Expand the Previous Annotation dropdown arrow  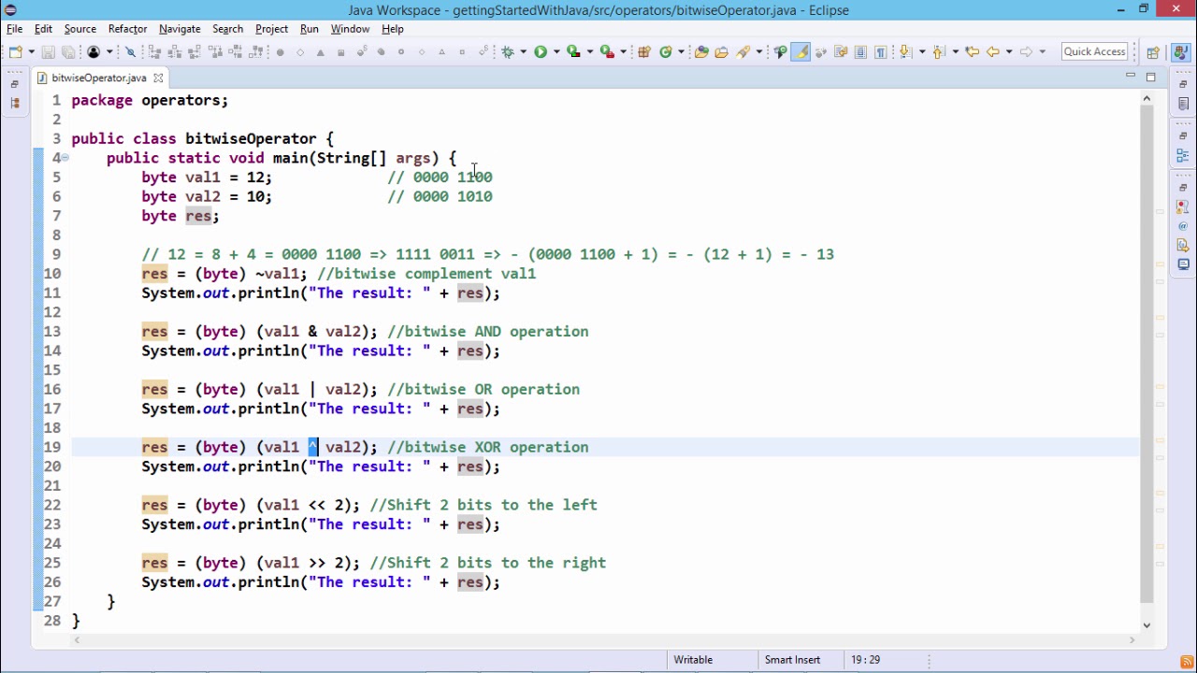tap(956, 51)
